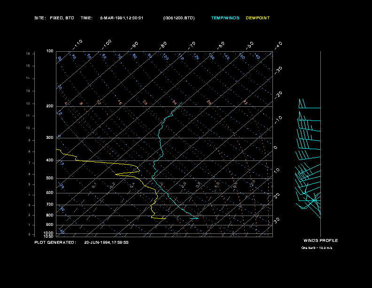Select the SITE: header label
This screenshot has width=372, height=288.
point(40,18)
